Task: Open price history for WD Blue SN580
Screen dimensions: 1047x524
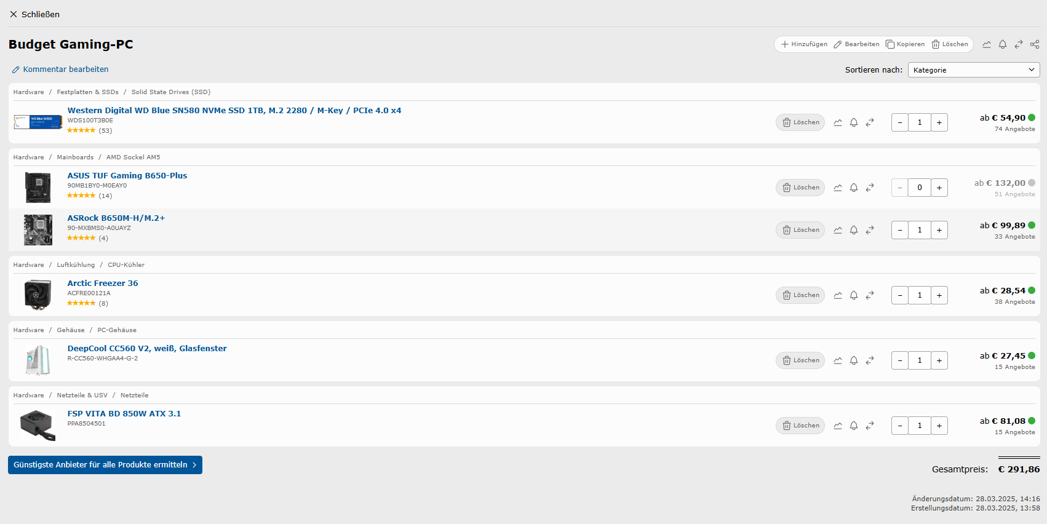Action: (838, 122)
